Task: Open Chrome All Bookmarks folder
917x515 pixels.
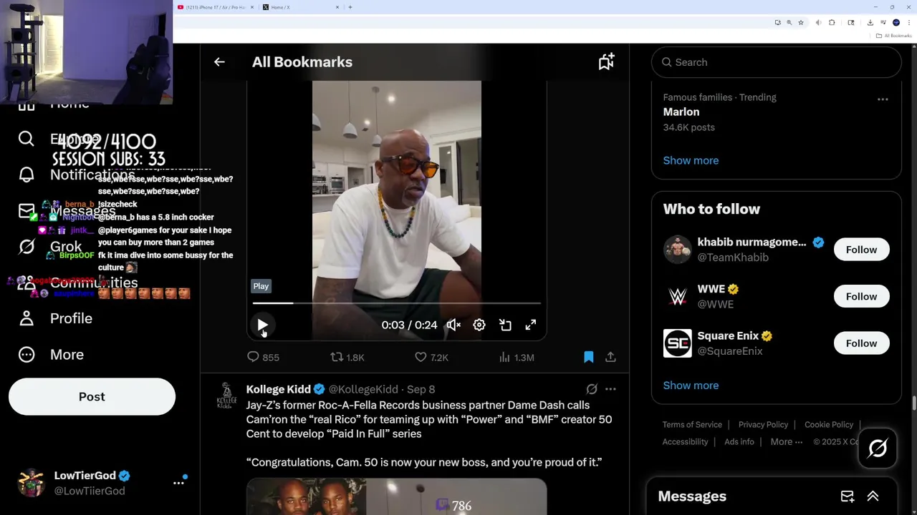Action: click(x=893, y=36)
